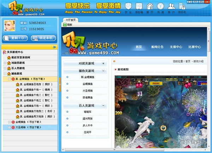The width and height of the screenshot is (212, 153).
Task: Click house icon of 百人类游戏 category
Action: click(x=9, y=68)
